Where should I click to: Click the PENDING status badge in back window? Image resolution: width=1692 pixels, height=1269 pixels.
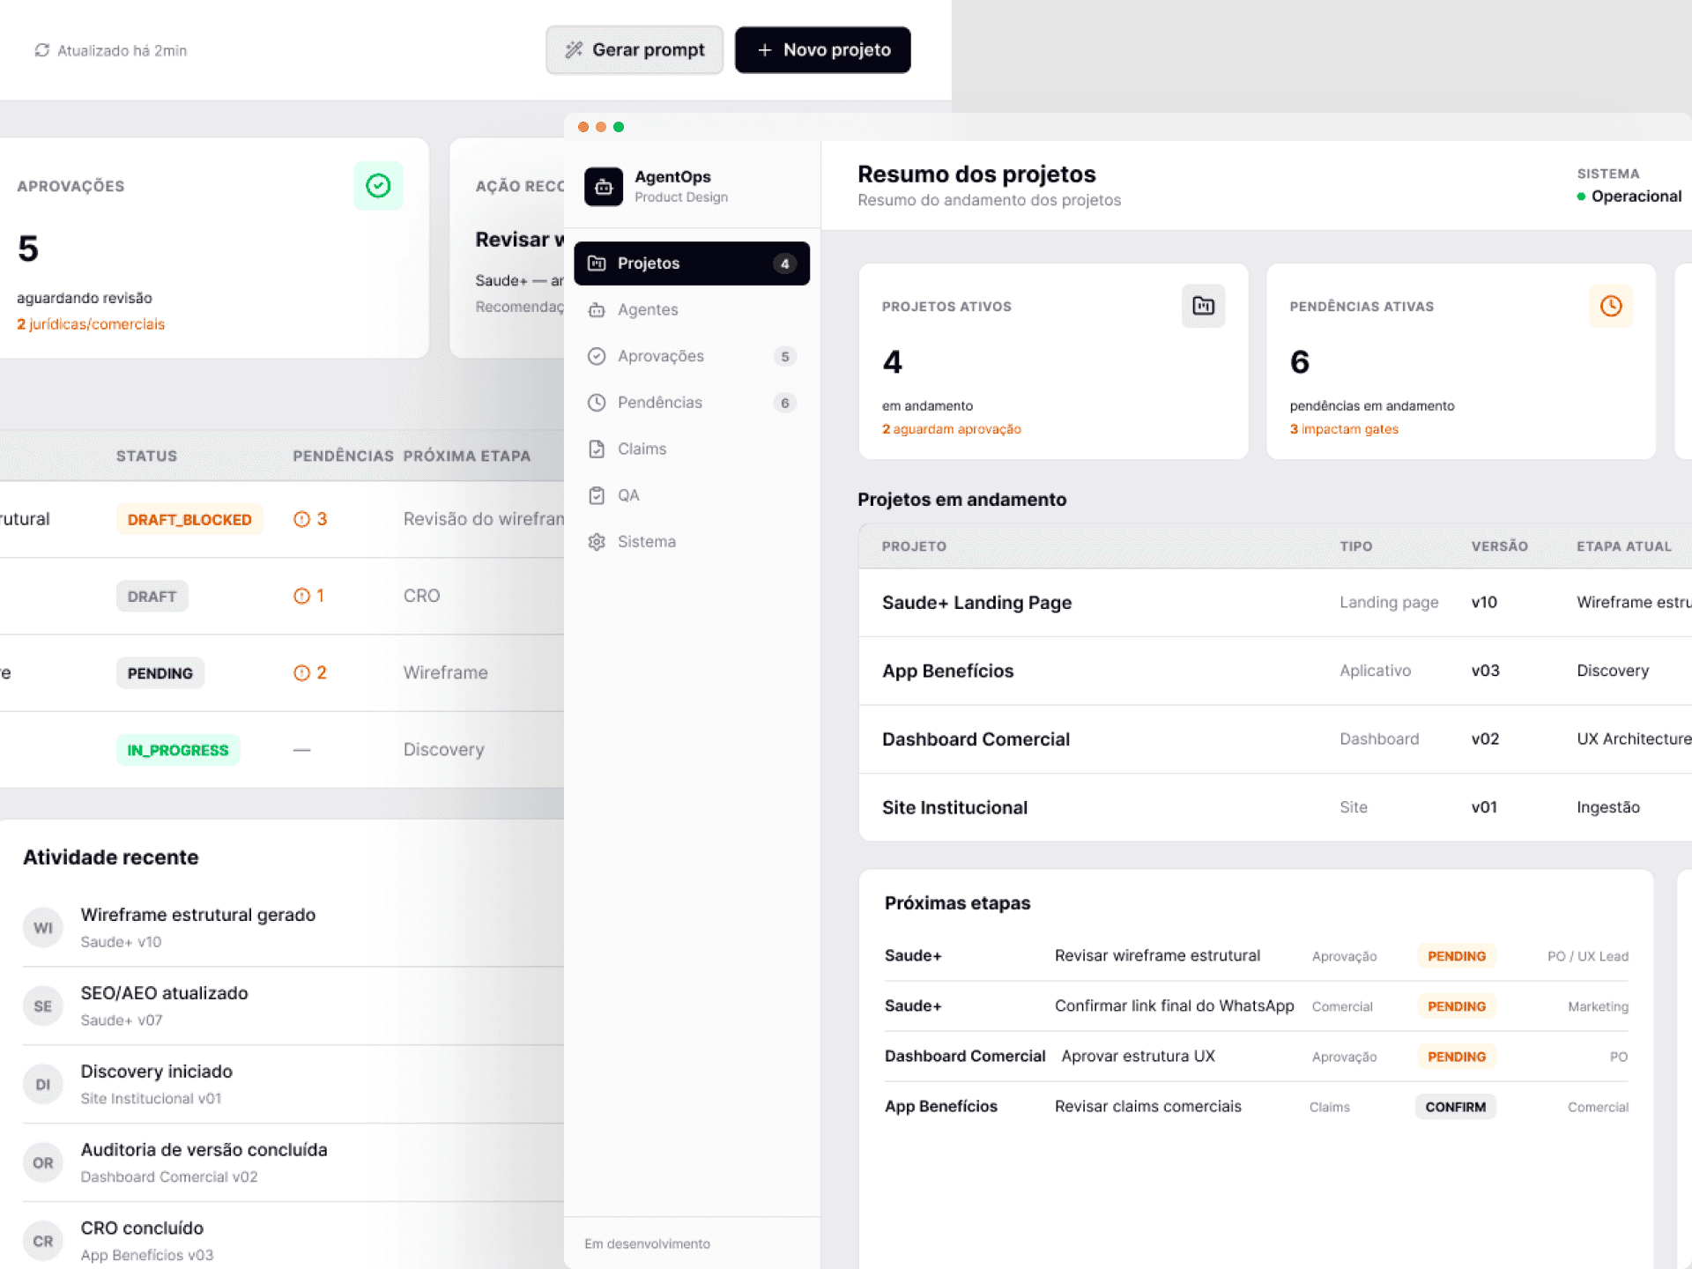coord(160,673)
